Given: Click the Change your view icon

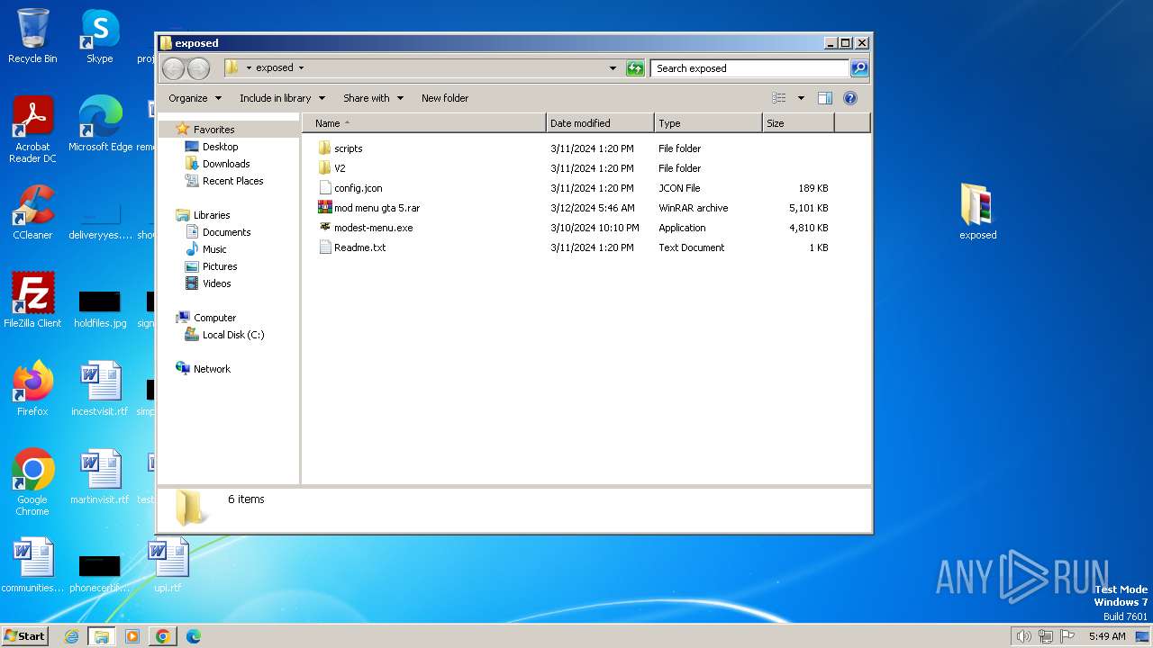Looking at the screenshot, I should click(779, 98).
